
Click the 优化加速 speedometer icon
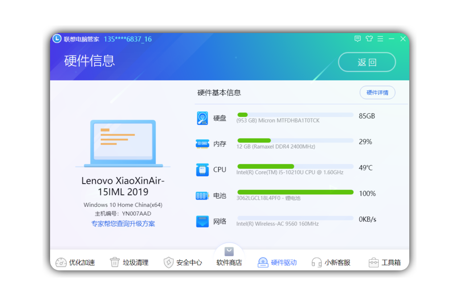coord(61,262)
